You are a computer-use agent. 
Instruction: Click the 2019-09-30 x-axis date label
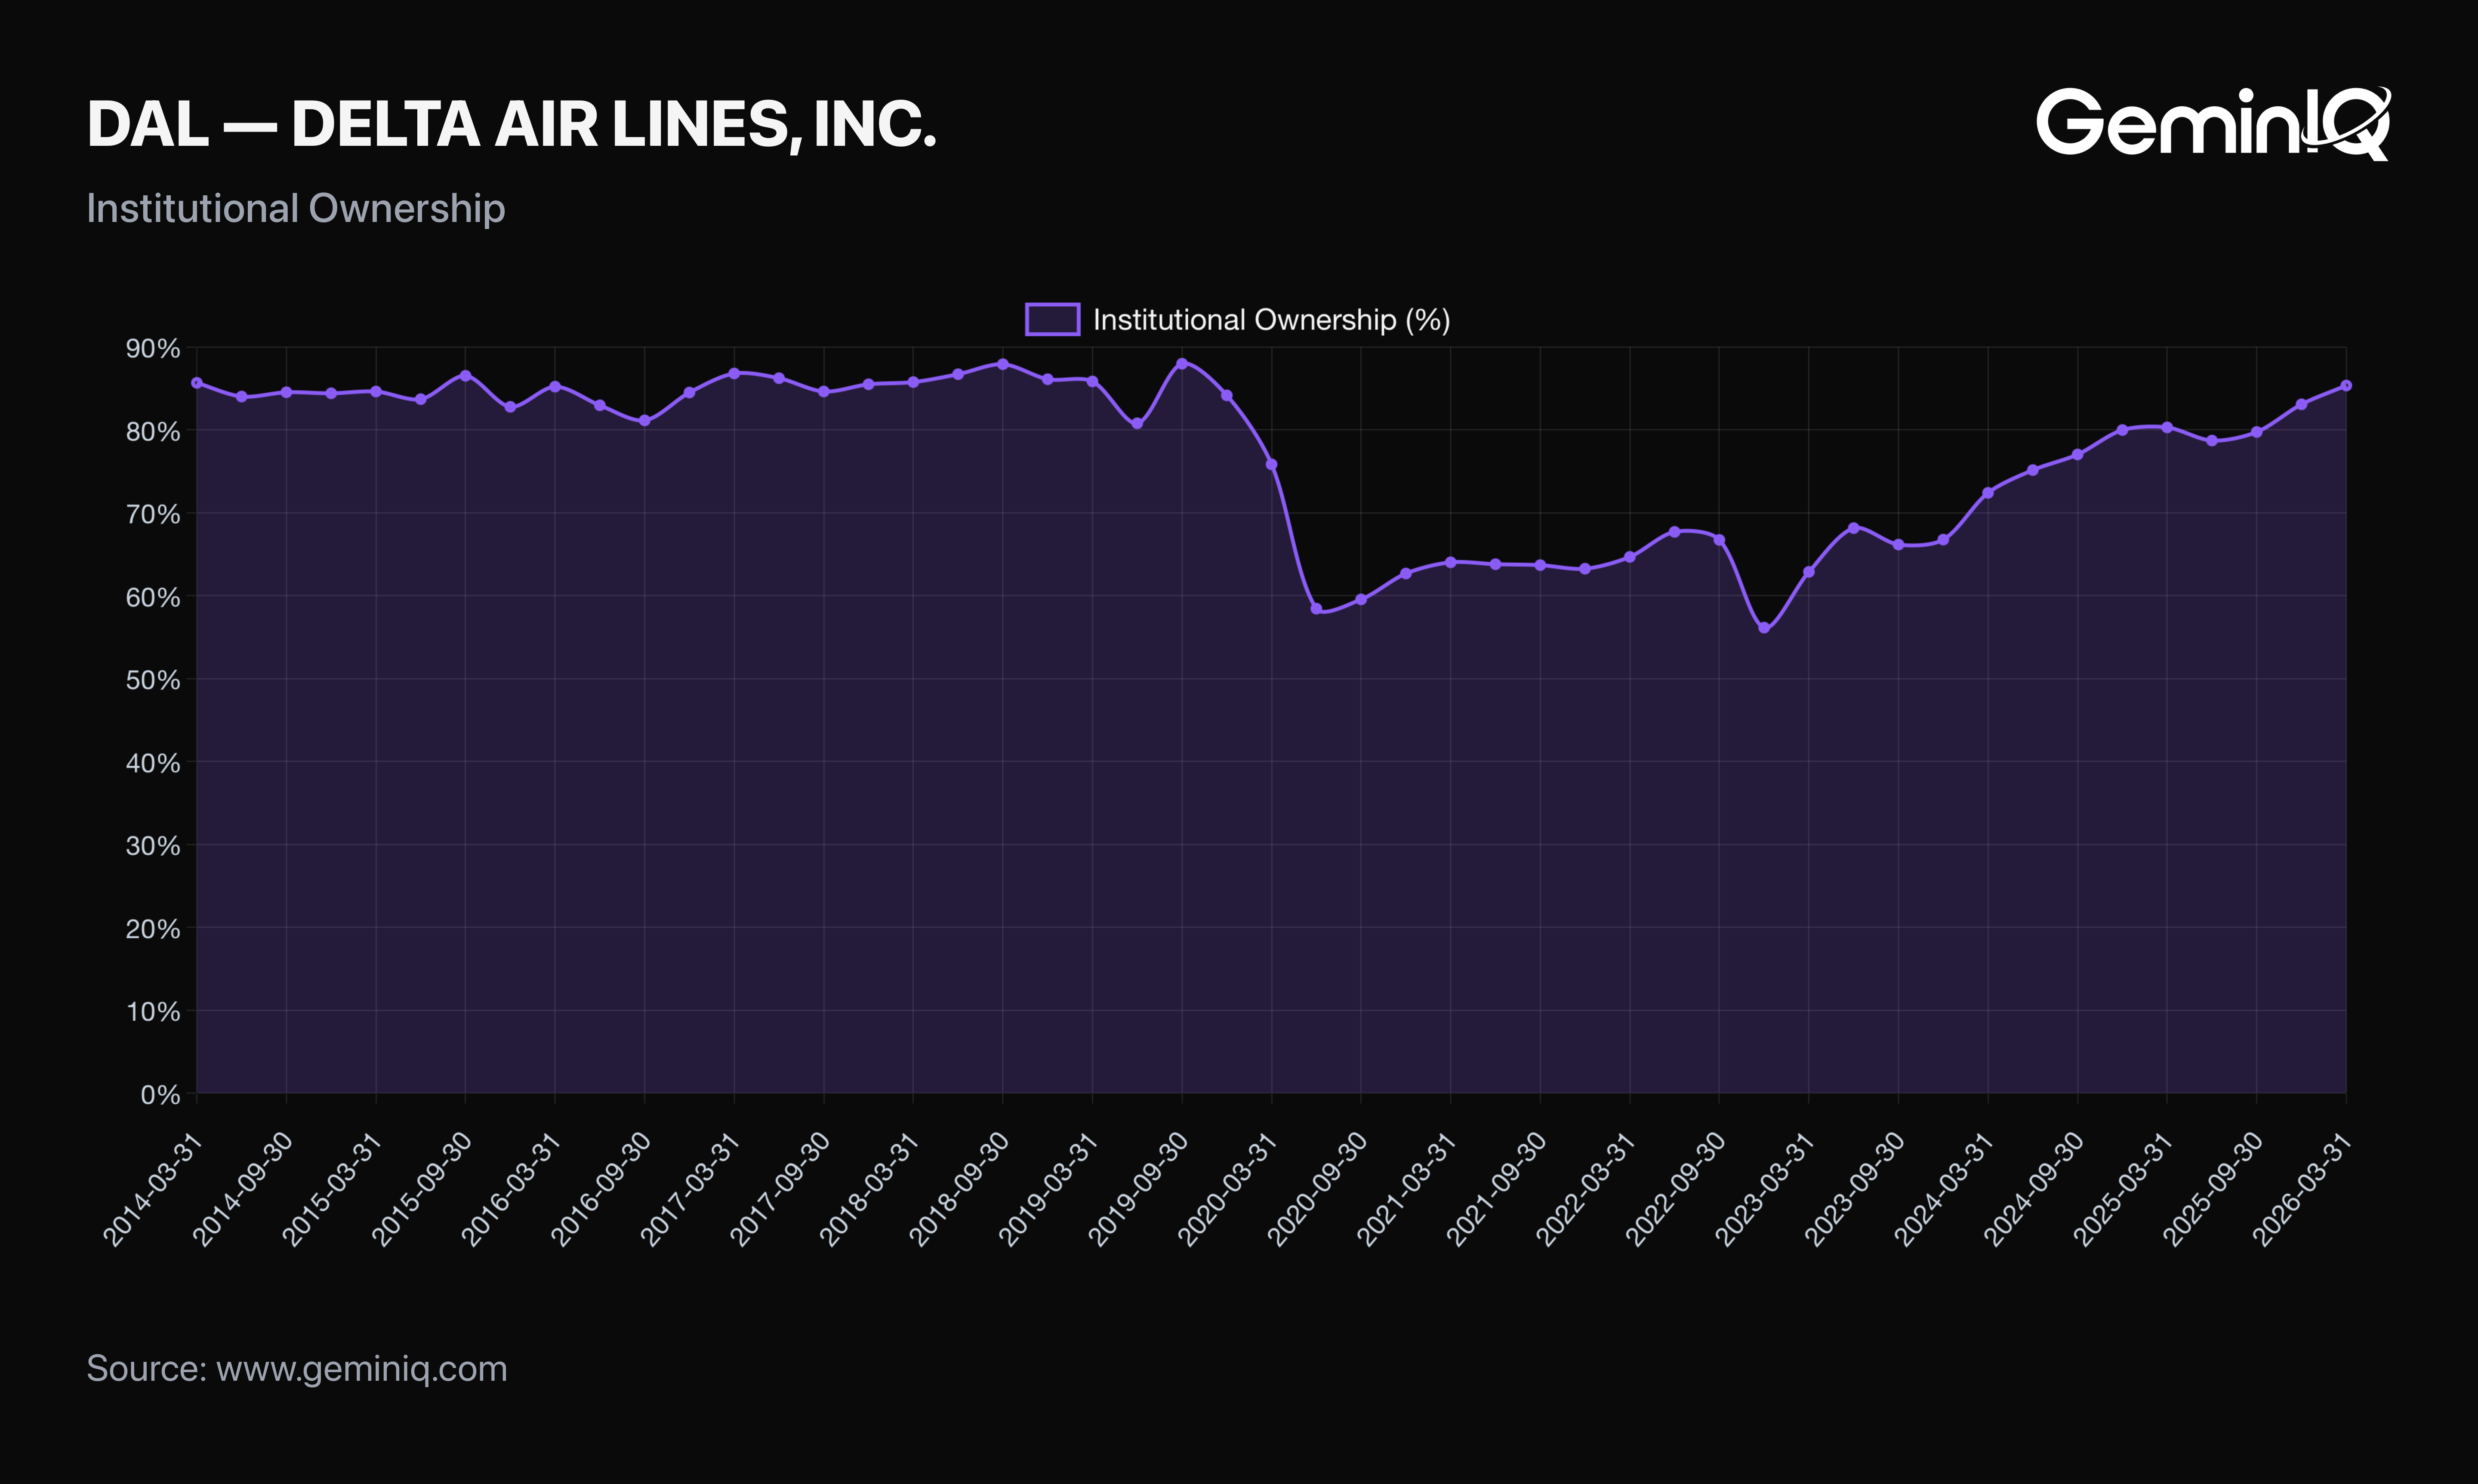[x=1138, y=1189]
